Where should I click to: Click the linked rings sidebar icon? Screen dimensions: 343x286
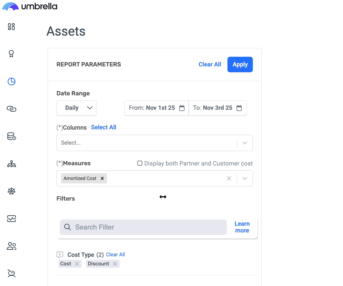(x=12, y=109)
